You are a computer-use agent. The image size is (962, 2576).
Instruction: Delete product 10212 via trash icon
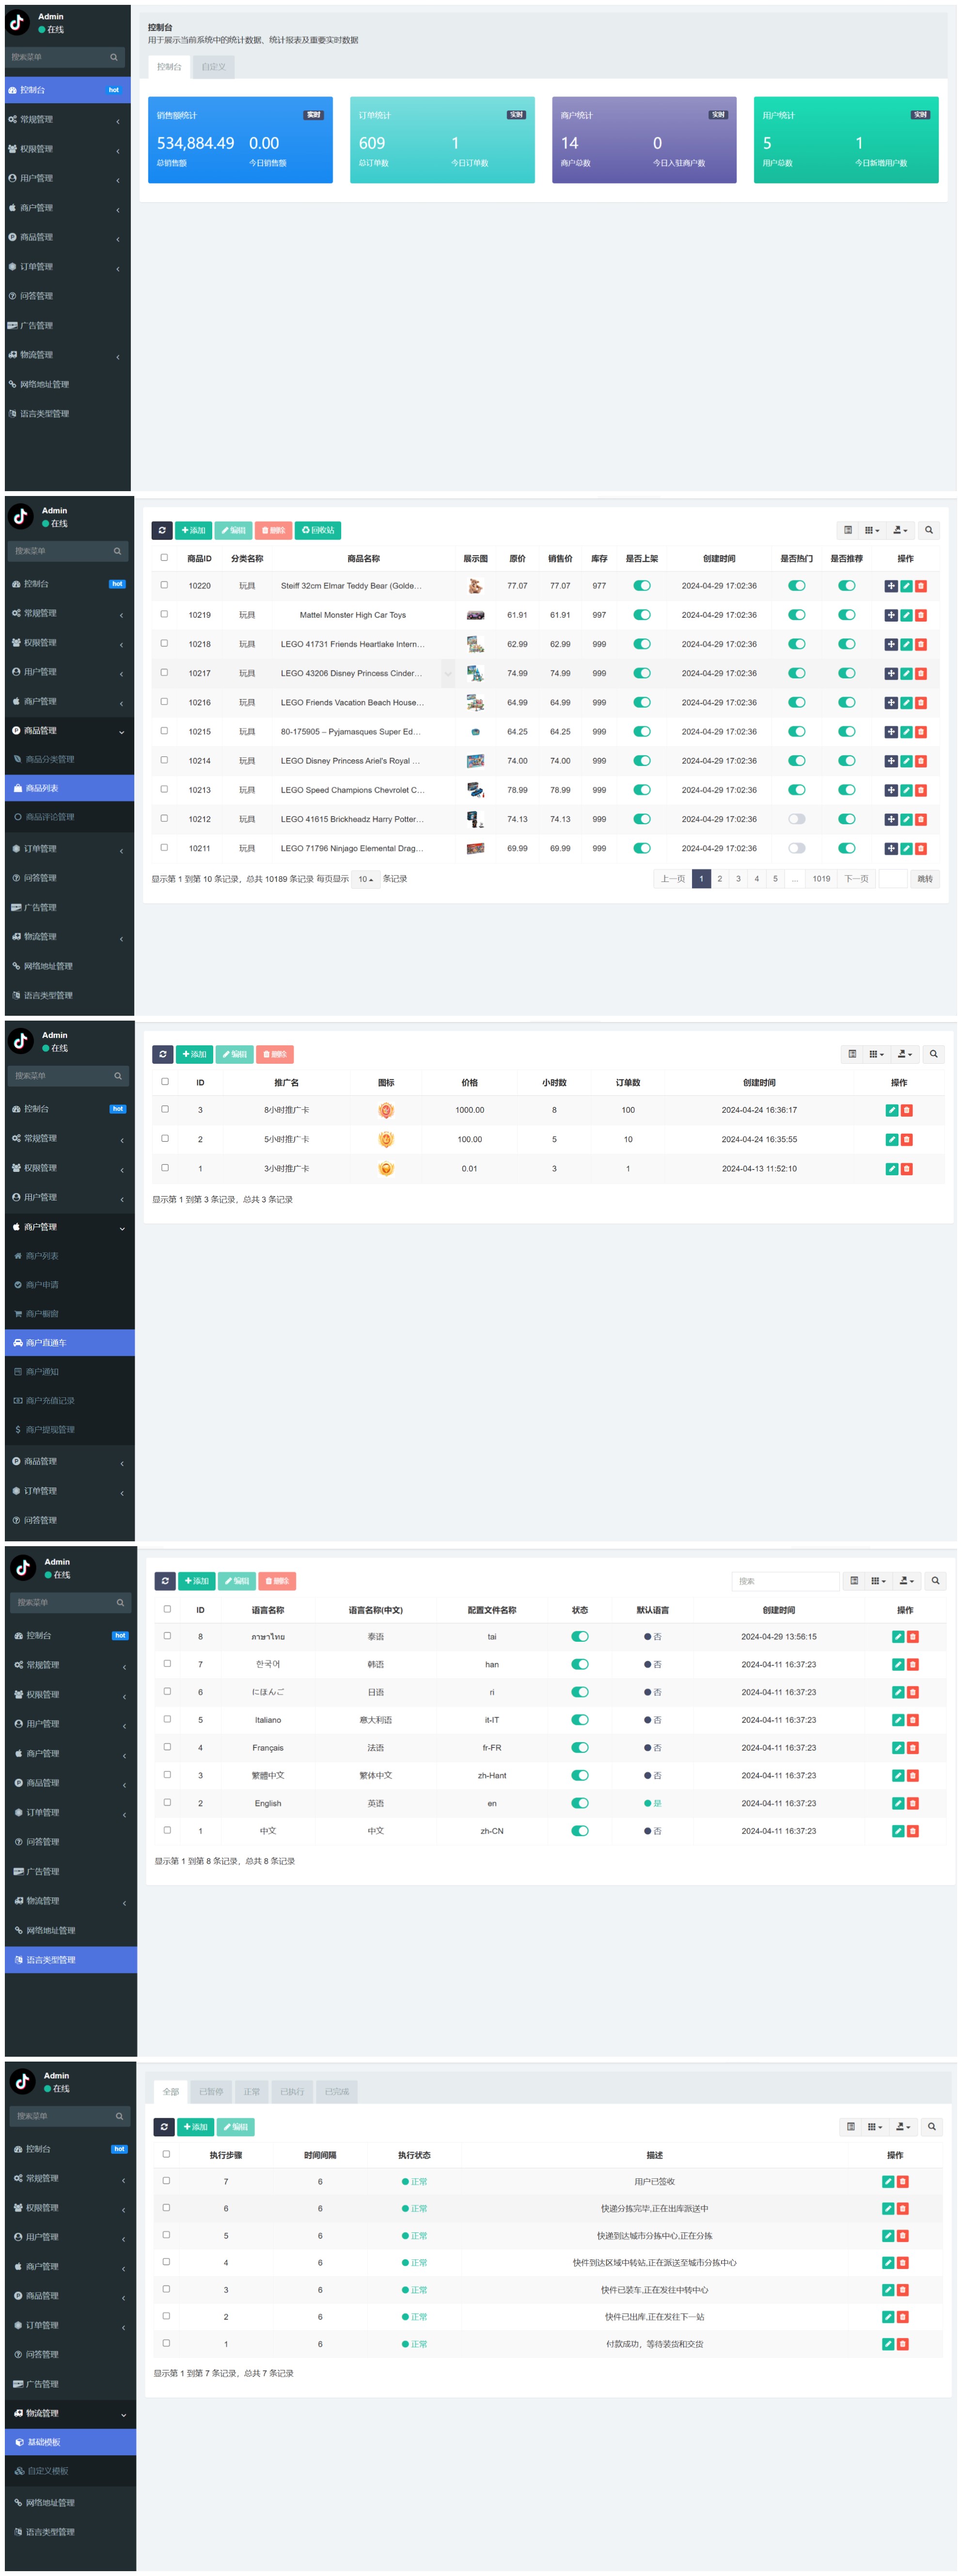click(x=921, y=819)
